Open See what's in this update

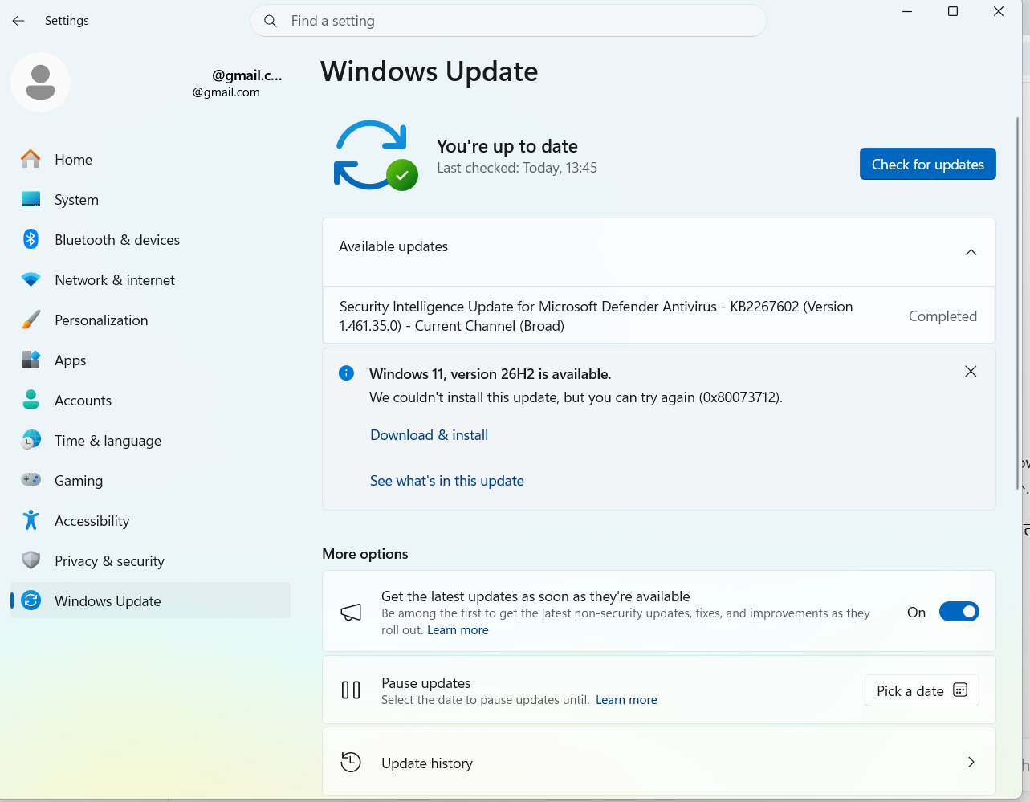click(447, 481)
